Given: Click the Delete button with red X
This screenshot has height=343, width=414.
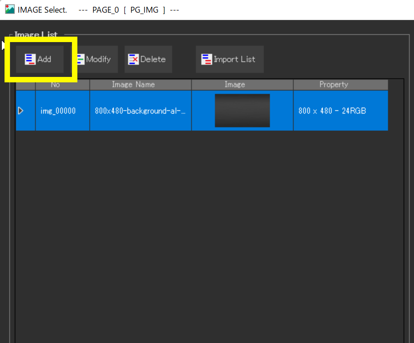Looking at the screenshot, I should tap(148, 59).
